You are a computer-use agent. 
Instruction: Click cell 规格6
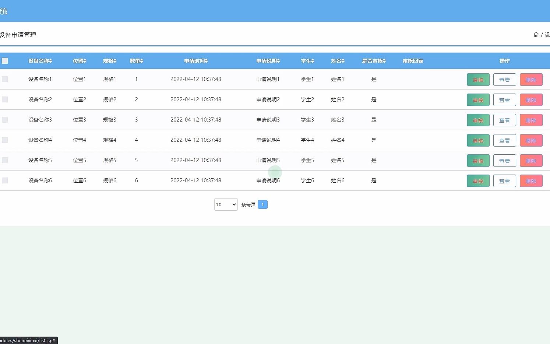[110, 180]
